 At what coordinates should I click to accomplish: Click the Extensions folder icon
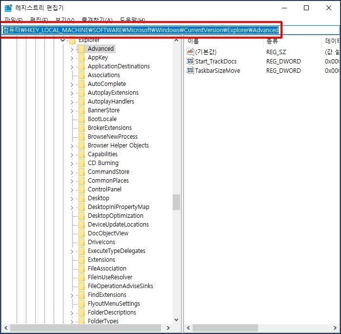[x=81, y=260]
